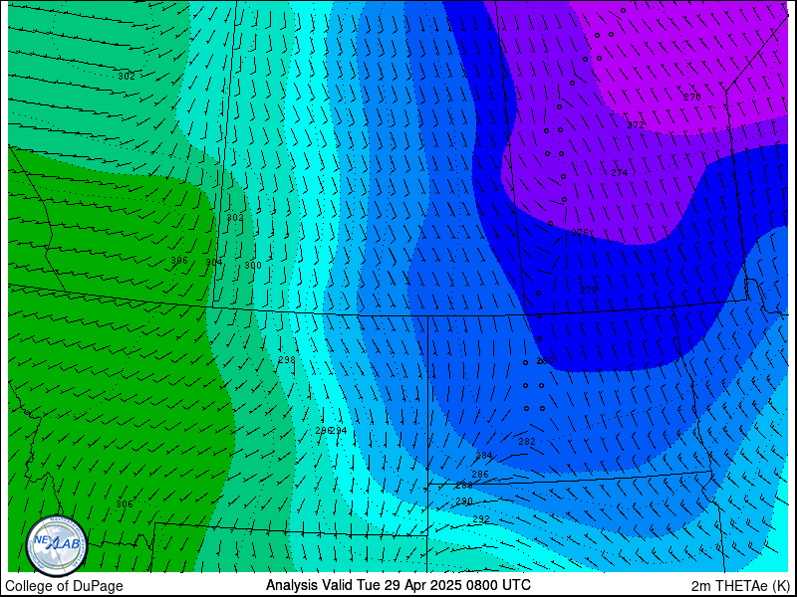Click the 298 contour label

[x=287, y=359]
